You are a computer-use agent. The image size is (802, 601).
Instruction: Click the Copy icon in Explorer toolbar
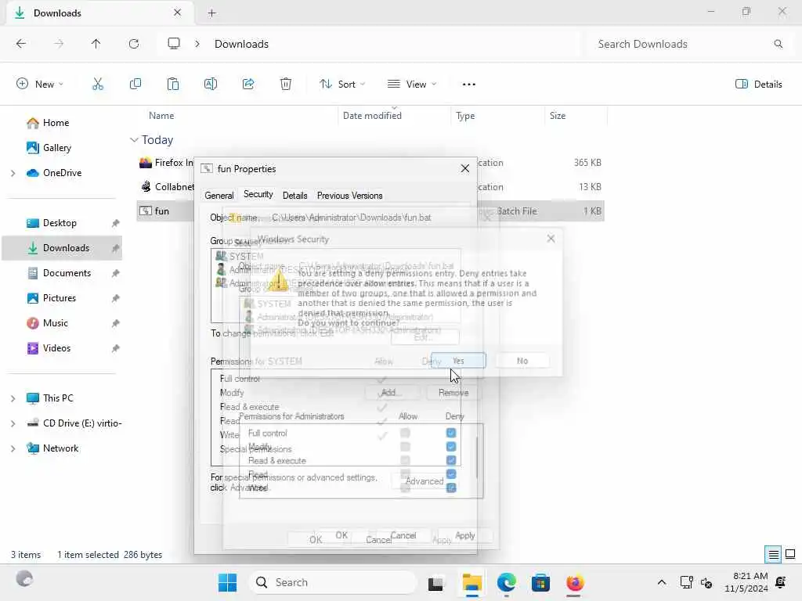tap(135, 85)
